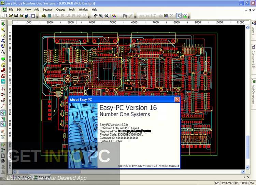Screen dimensions: 256x185
Task: Close the bottom docked panel with its X
Action: pos(248,177)
